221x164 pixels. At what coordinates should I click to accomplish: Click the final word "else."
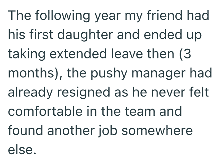(22, 150)
